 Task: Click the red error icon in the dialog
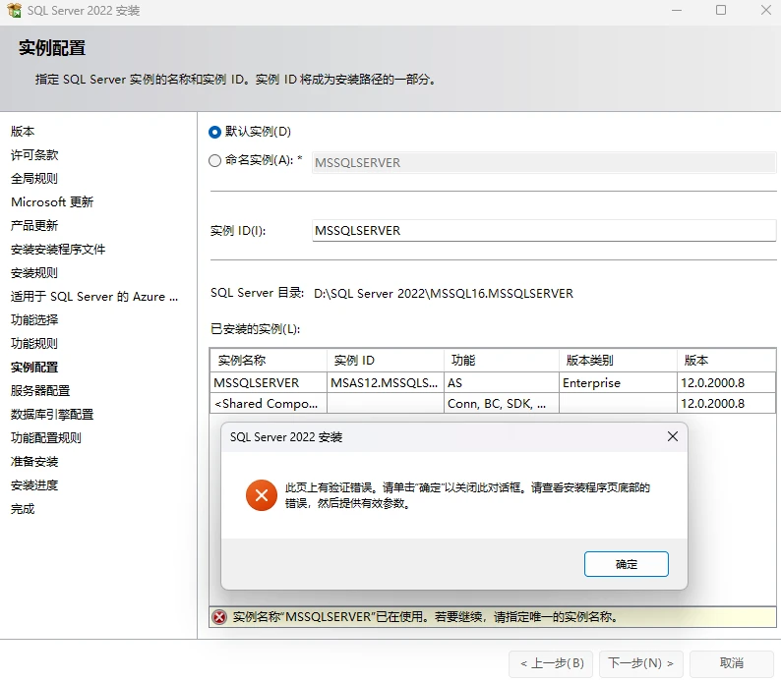point(262,495)
